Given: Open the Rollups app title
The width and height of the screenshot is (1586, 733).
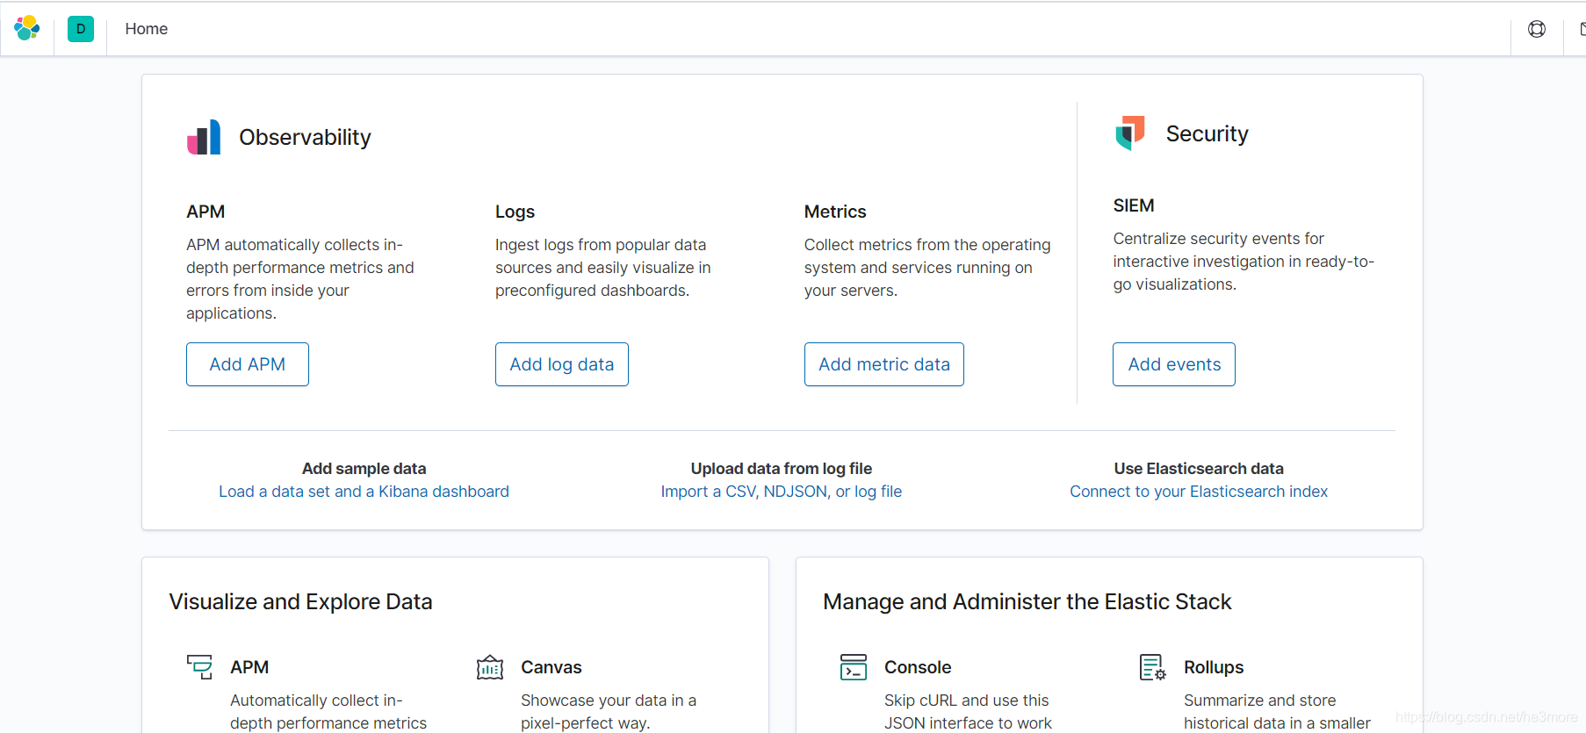Looking at the screenshot, I should coord(1214,667).
